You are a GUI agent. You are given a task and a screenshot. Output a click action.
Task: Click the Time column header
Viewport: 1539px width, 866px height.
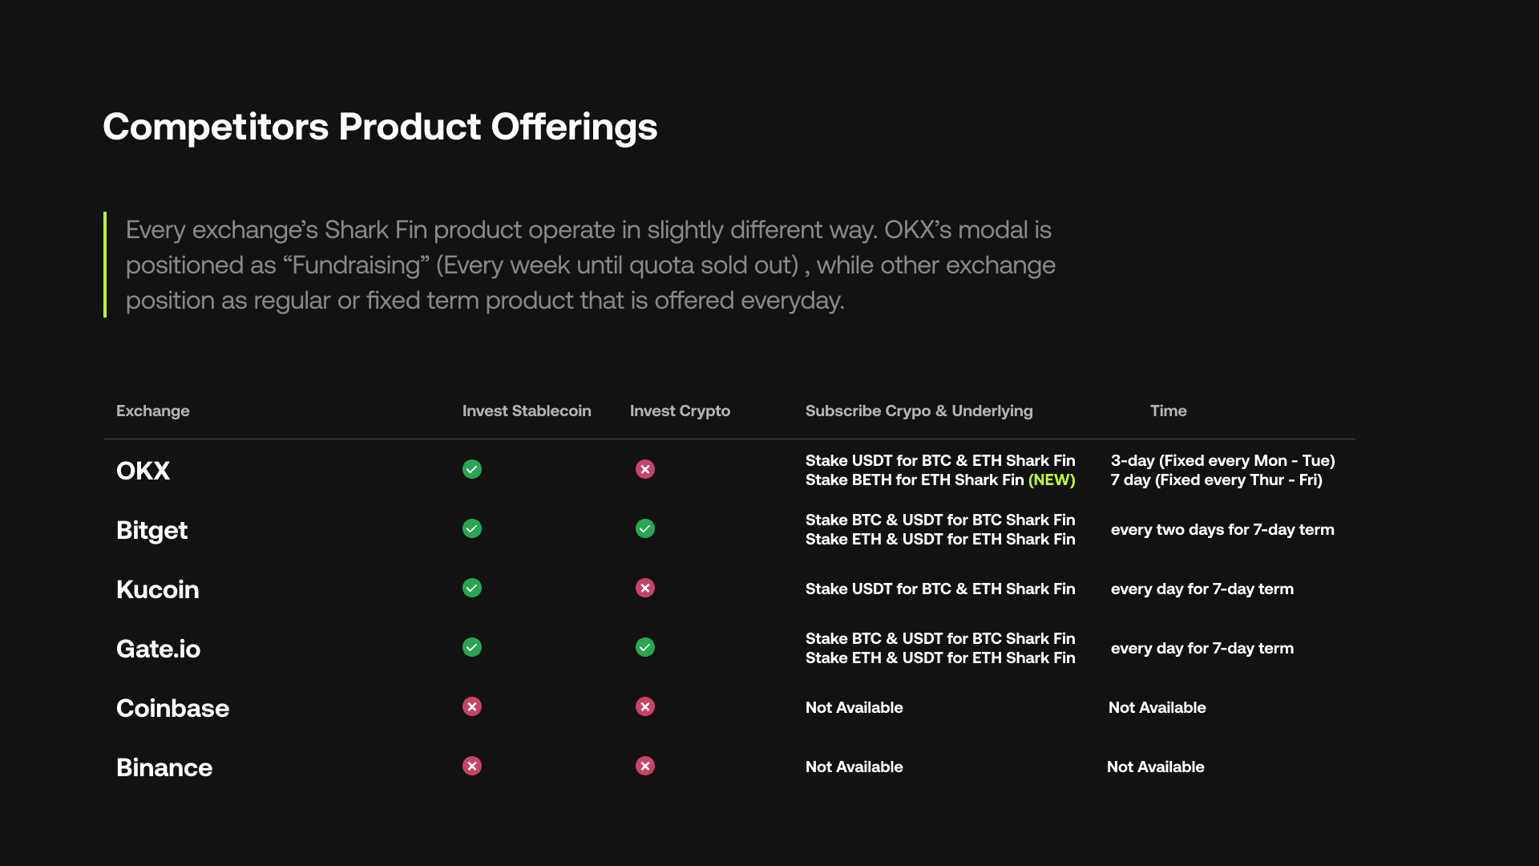[1168, 411]
